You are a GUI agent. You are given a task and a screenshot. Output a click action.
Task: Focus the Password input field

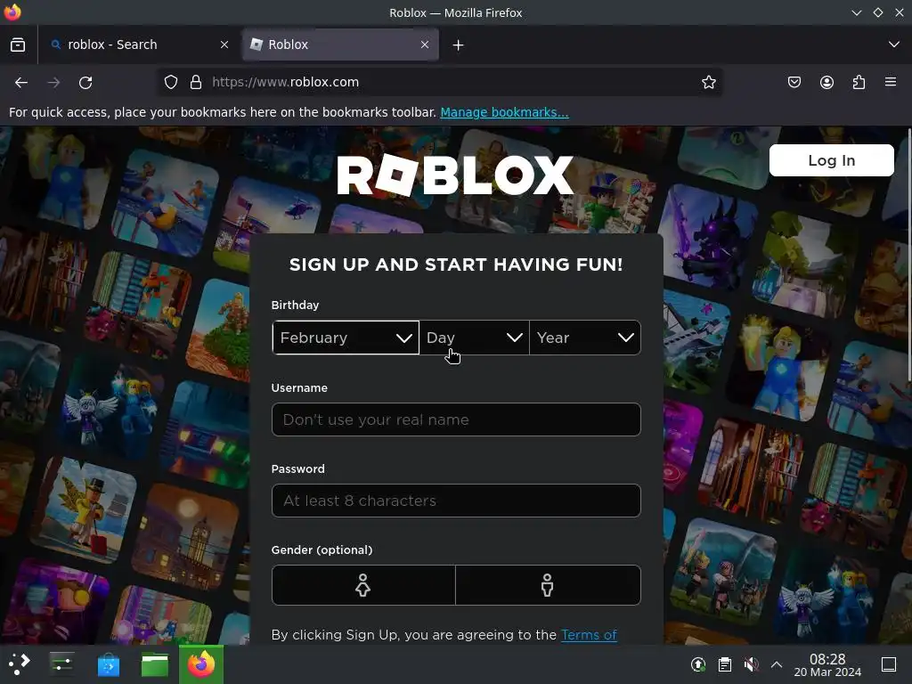click(456, 501)
